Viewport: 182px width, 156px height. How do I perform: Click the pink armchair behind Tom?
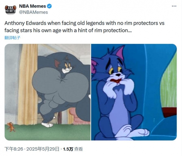[76, 116]
